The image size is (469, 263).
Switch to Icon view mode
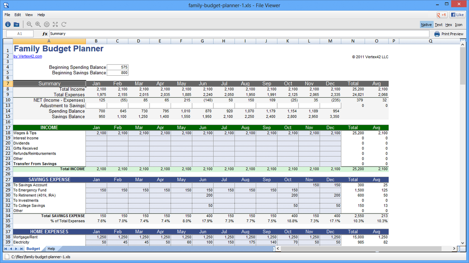click(x=458, y=25)
